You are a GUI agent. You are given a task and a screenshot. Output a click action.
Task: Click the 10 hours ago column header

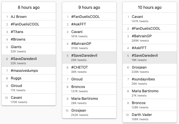150,7
